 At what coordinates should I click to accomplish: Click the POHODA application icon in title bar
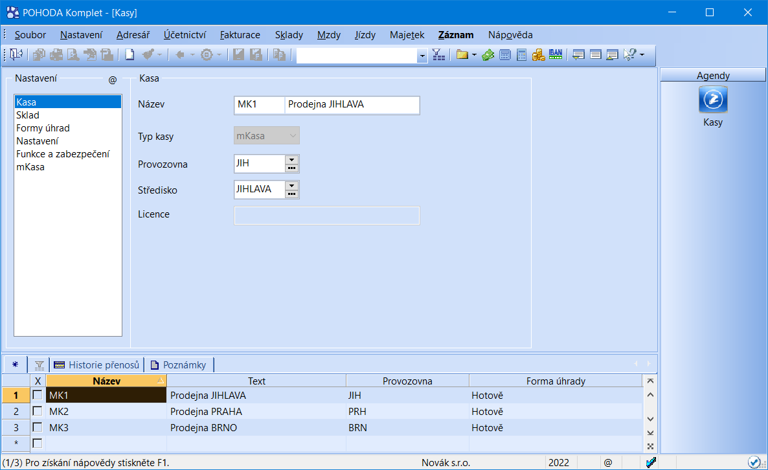pos(12,12)
